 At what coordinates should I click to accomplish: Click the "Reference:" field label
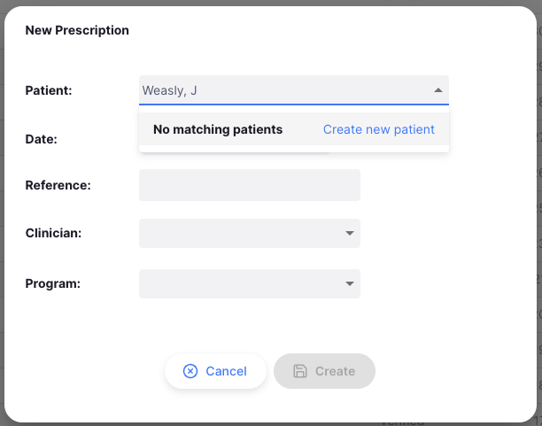pyautogui.click(x=58, y=185)
